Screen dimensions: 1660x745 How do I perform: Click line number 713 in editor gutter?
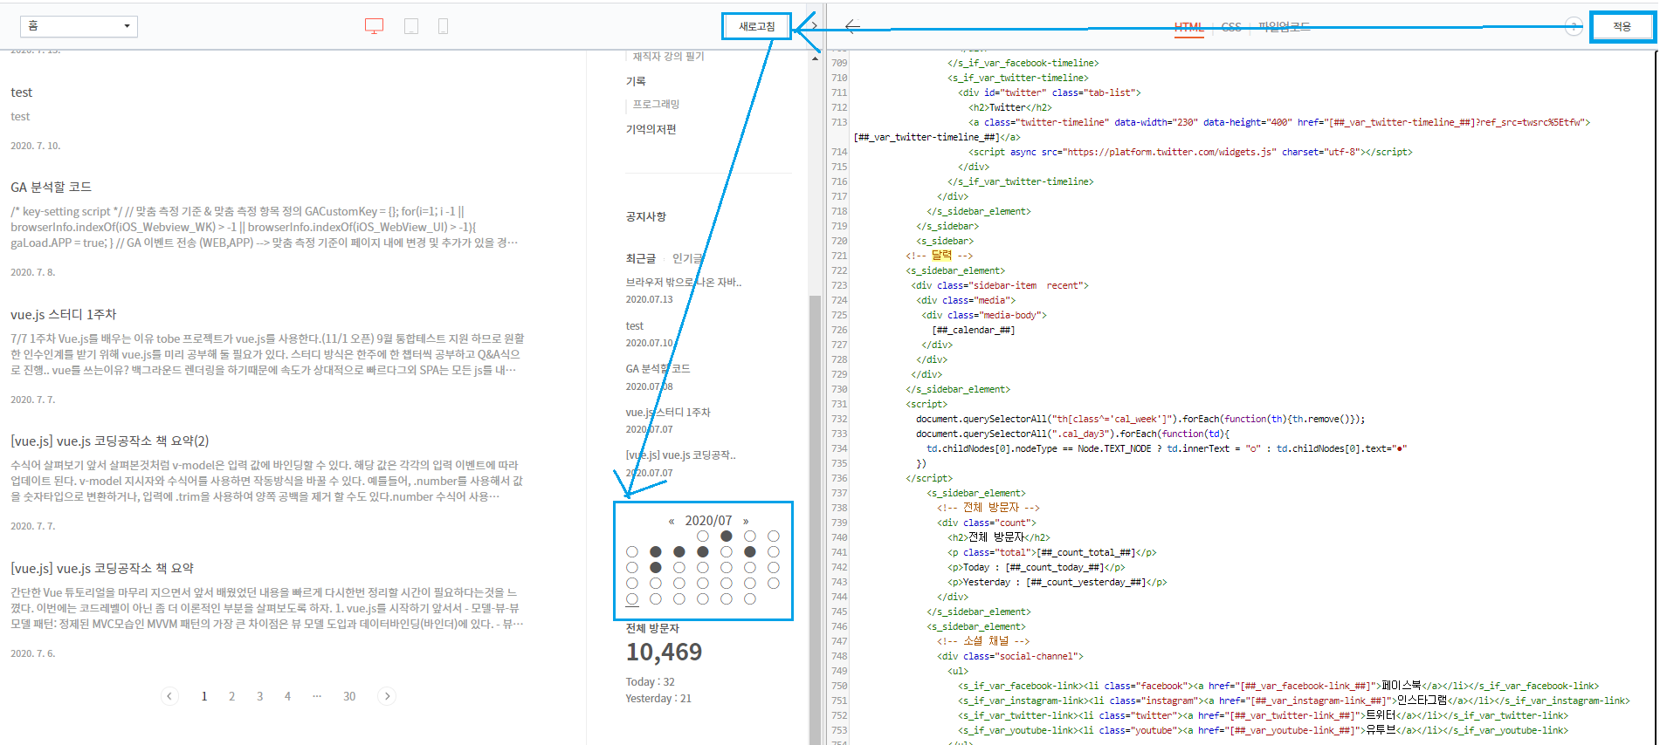click(x=839, y=122)
